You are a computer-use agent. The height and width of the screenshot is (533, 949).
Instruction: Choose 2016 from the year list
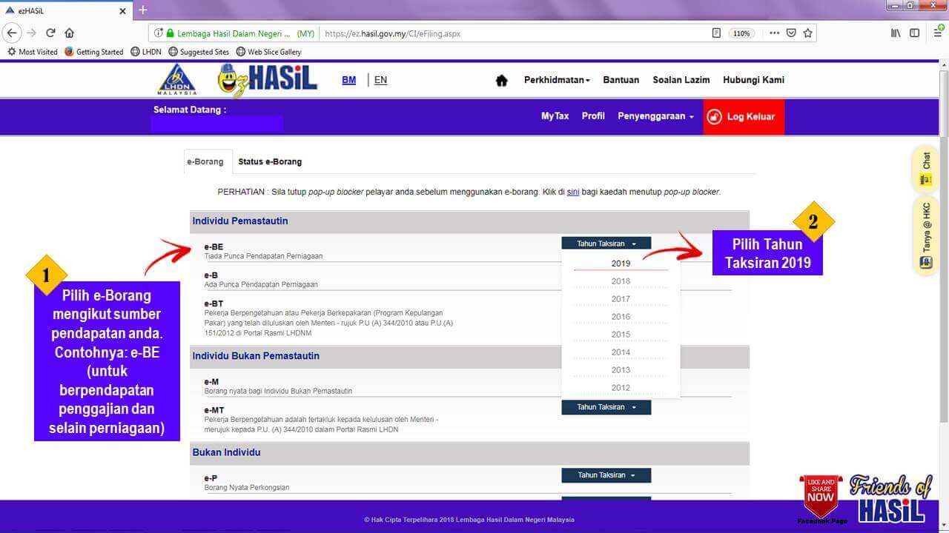coord(621,317)
